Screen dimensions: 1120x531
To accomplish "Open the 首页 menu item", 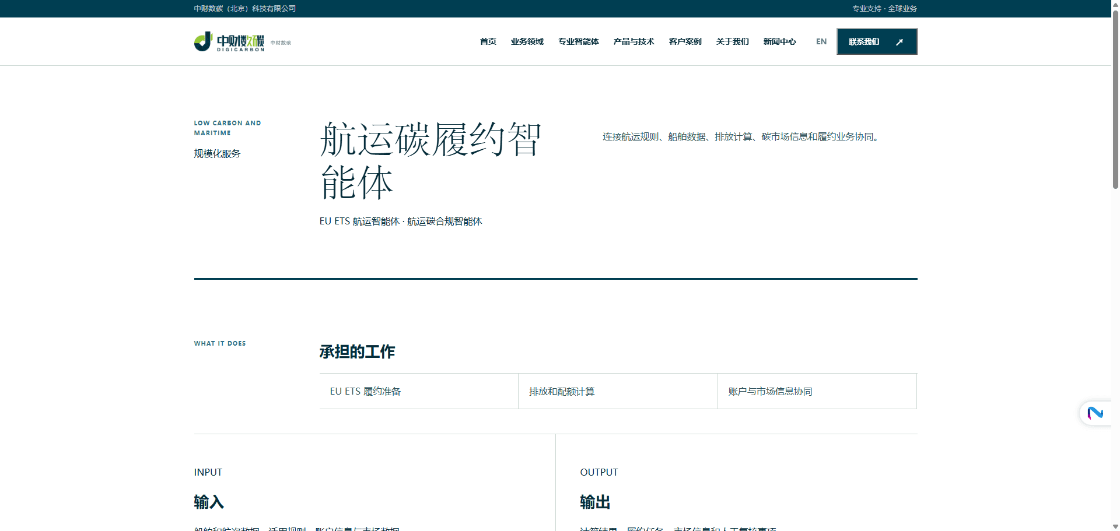I will pyautogui.click(x=488, y=41).
